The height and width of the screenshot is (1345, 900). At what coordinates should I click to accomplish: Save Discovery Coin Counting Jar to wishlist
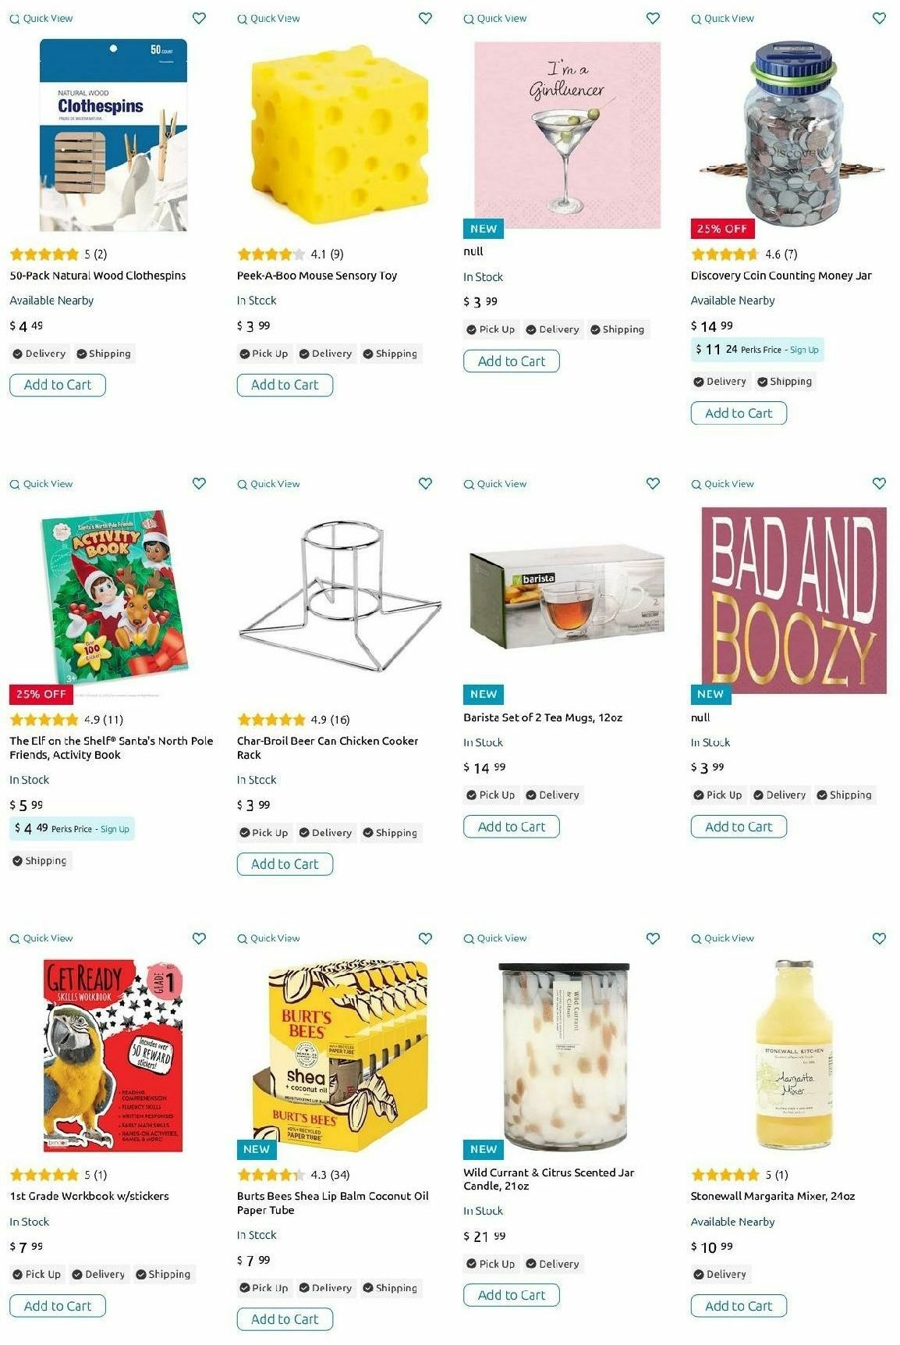coord(879,18)
